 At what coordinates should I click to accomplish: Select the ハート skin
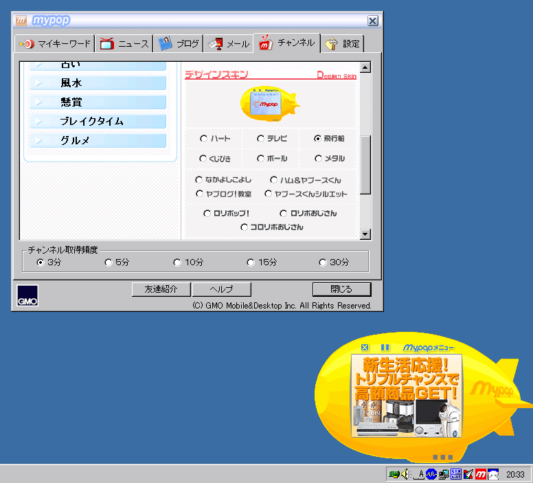pos(203,138)
